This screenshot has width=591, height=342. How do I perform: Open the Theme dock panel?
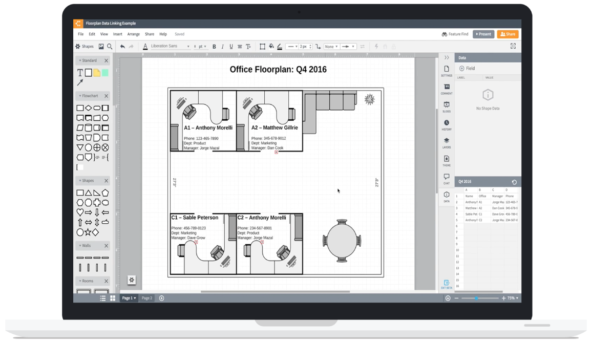point(447,161)
